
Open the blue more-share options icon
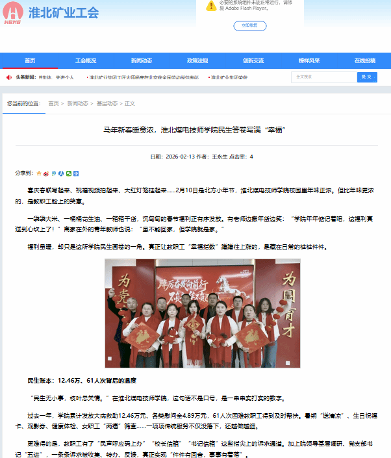(x=76, y=173)
